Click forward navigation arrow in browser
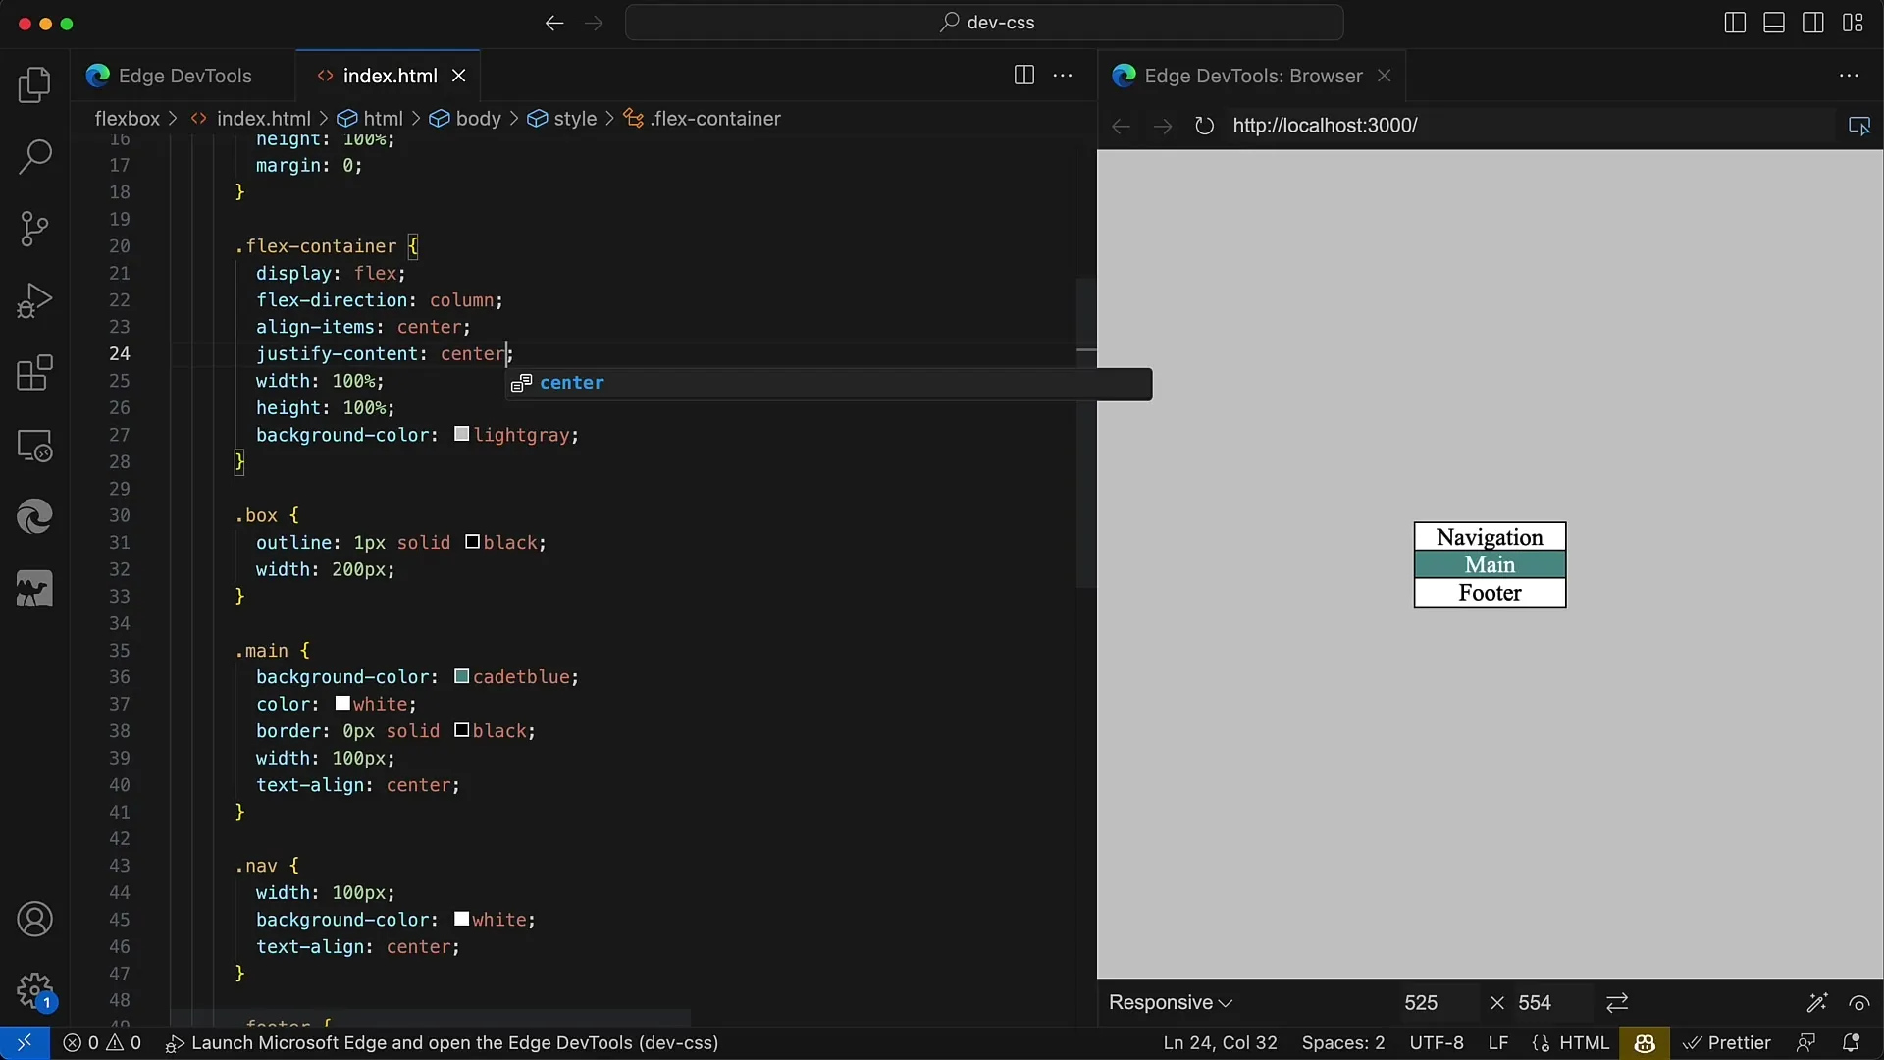Image resolution: width=1884 pixels, height=1060 pixels. click(x=1161, y=126)
